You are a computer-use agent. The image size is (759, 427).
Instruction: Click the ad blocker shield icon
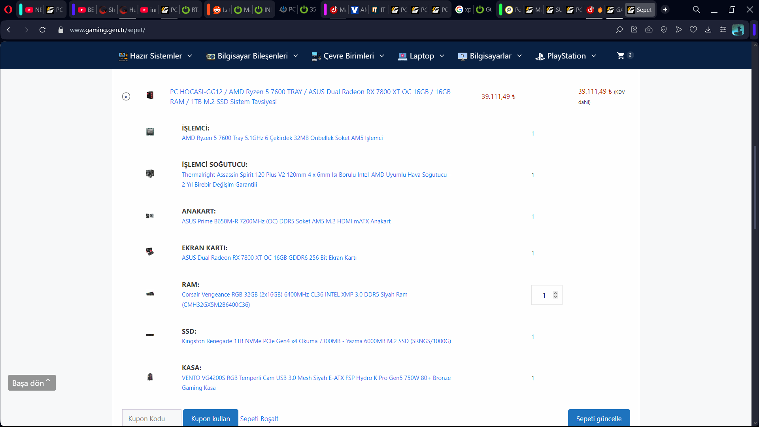coord(664,30)
